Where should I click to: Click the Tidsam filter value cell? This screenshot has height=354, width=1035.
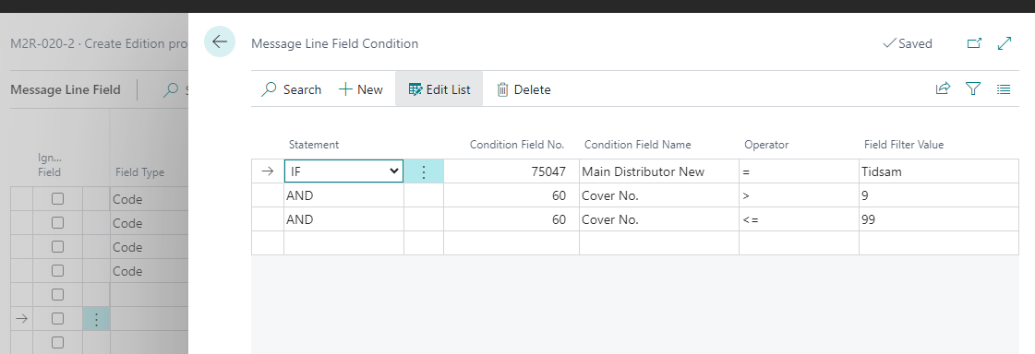point(939,171)
